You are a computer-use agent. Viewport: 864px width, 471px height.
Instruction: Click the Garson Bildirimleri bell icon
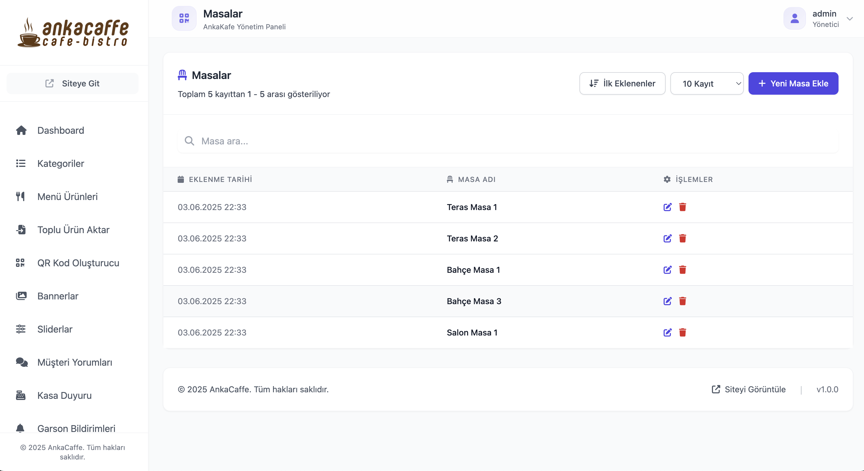[20, 428]
